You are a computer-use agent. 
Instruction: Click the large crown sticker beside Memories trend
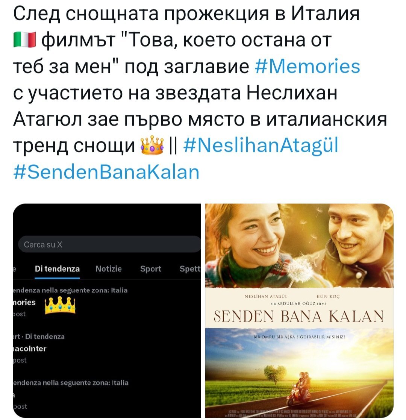coord(60,305)
